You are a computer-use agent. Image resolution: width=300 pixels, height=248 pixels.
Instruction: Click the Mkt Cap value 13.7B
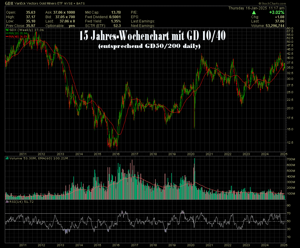[x=116, y=12]
